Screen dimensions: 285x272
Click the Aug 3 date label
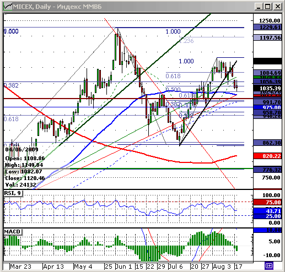pos(222,266)
